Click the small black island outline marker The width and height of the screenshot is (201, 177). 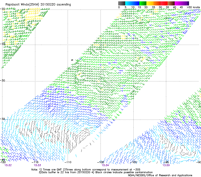(x=72, y=60)
